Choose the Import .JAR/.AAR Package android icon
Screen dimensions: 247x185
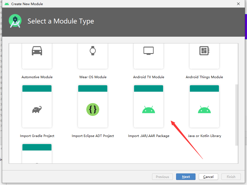pos(149,109)
